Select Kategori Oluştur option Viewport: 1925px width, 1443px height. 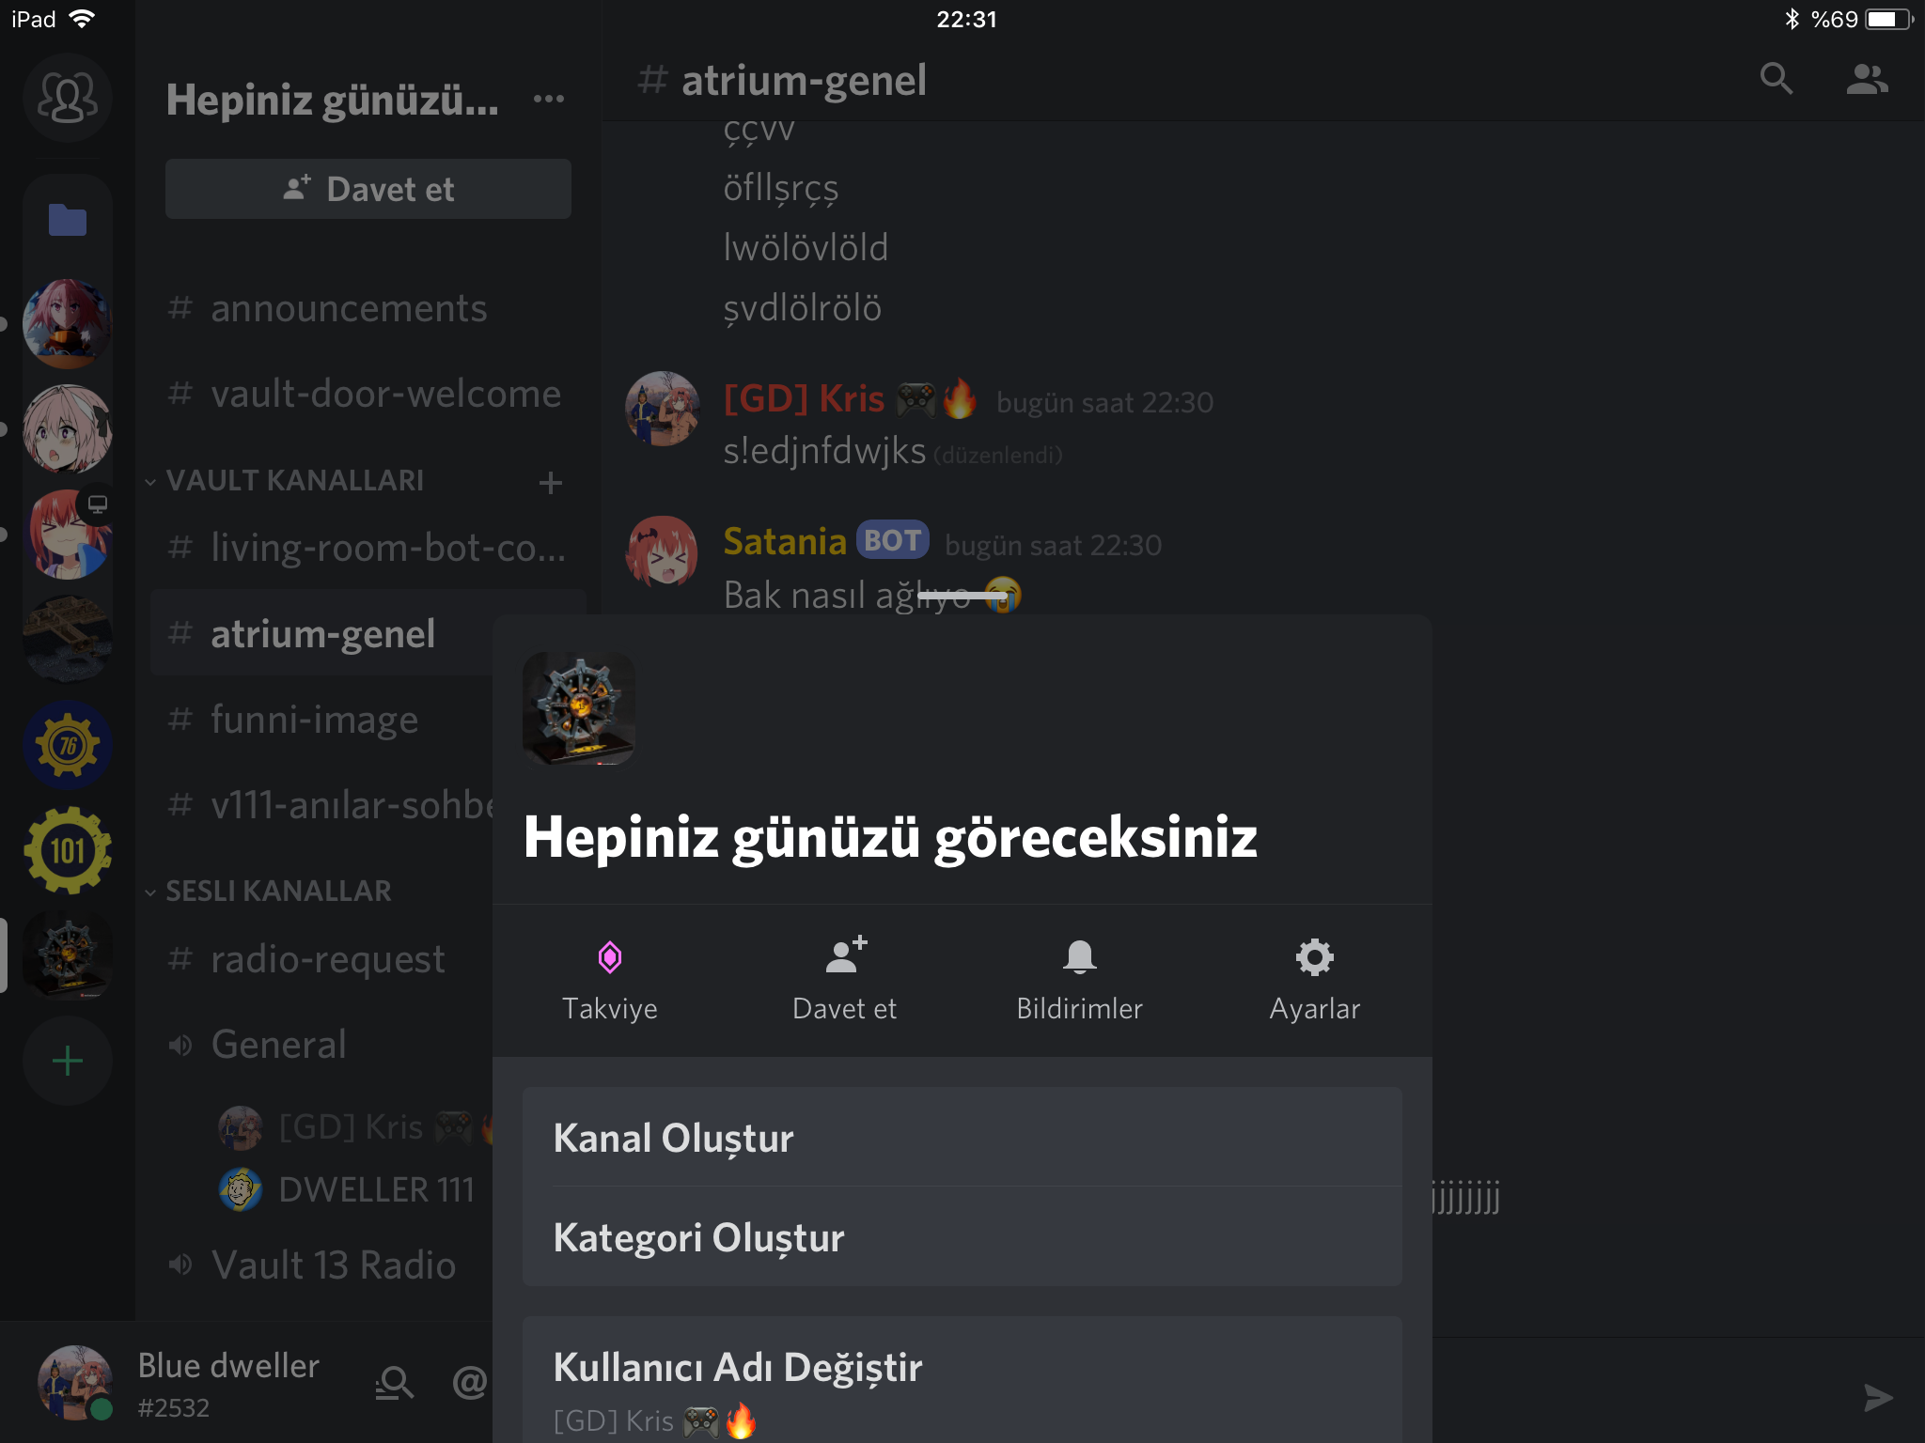coord(962,1236)
